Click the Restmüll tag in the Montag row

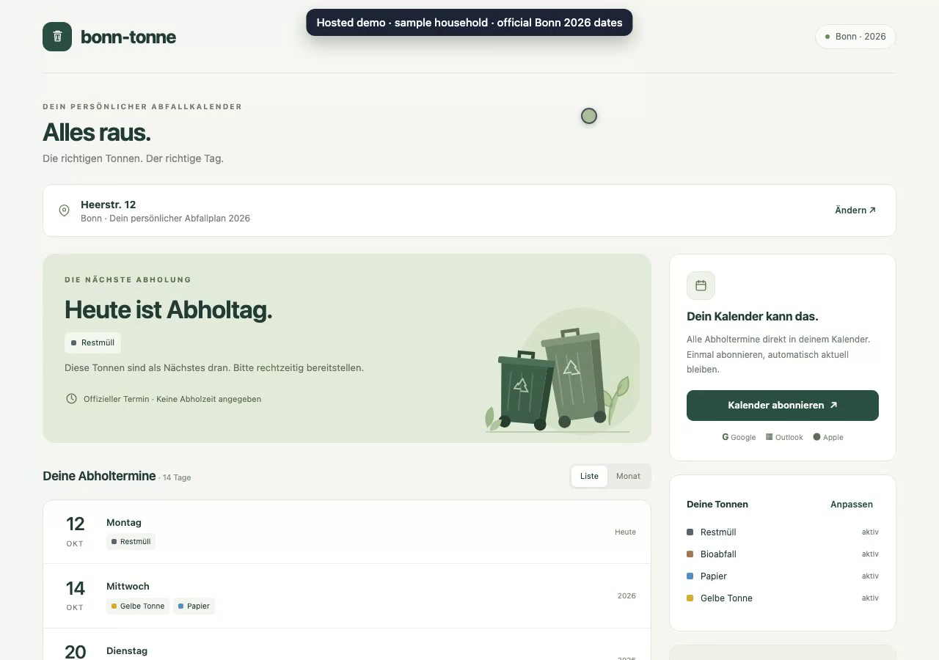click(x=131, y=541)
